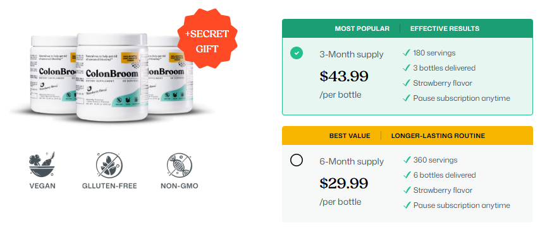Click the Non-GMO crossed DNA icon
552x230 pixels.
tap(179, 164)
